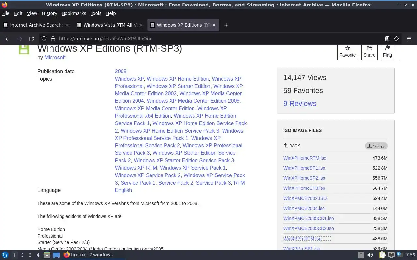Download all 16 ISO files
The image size is (417, 260).
(x=376, y=146)
